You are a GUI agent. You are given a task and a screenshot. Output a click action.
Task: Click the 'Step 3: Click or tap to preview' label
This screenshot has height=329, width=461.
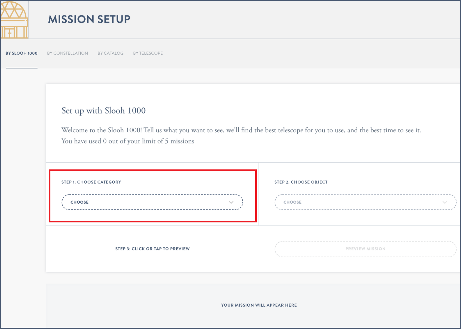152,249
